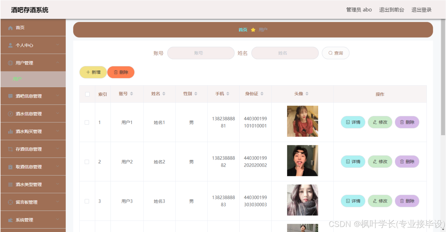Click 修改 for 用户1
446x232 pixels.
pyautogui.click(x=380, y=122)
